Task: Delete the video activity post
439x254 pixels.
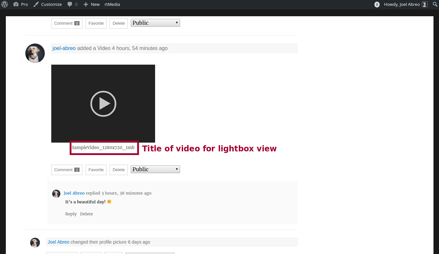Action: tap(118, 170)
